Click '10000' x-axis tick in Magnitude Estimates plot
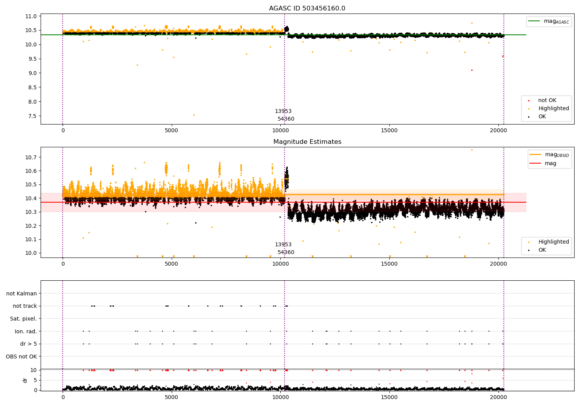 point(280,264)
